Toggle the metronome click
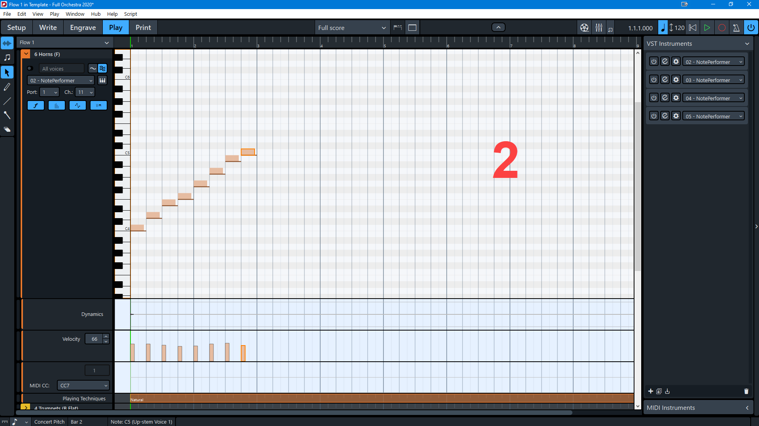This screenshot has height=426, width=759. pyautogui.click(x=736, y=28)
